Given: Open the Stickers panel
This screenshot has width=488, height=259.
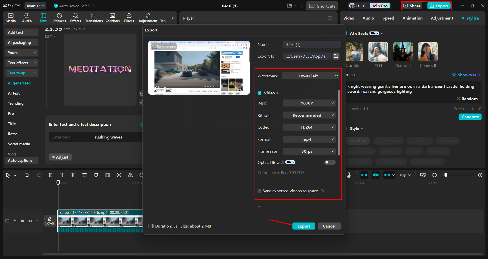Looking at the screenshot, I should 60,18.
